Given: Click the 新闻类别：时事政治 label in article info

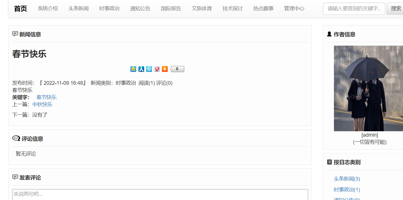Looking at the screenshot, I should click(x=113, y=83).
